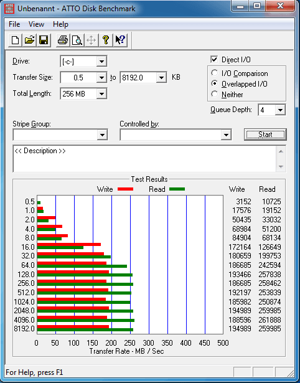Click the read value 250874
The width and height of the screenshot is (300, 383).
270,301
